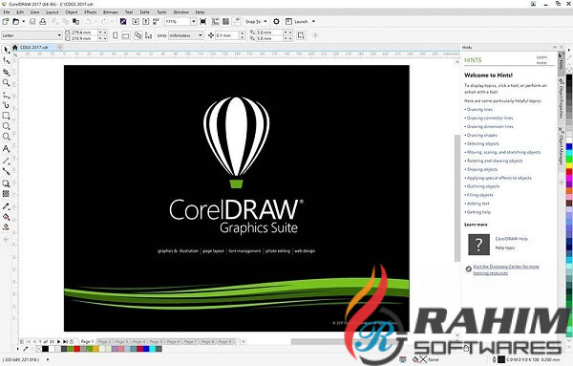Screen dimensions: 573x366
Task: Open the Bitmaps menu
Action: (x=111, y=12)
